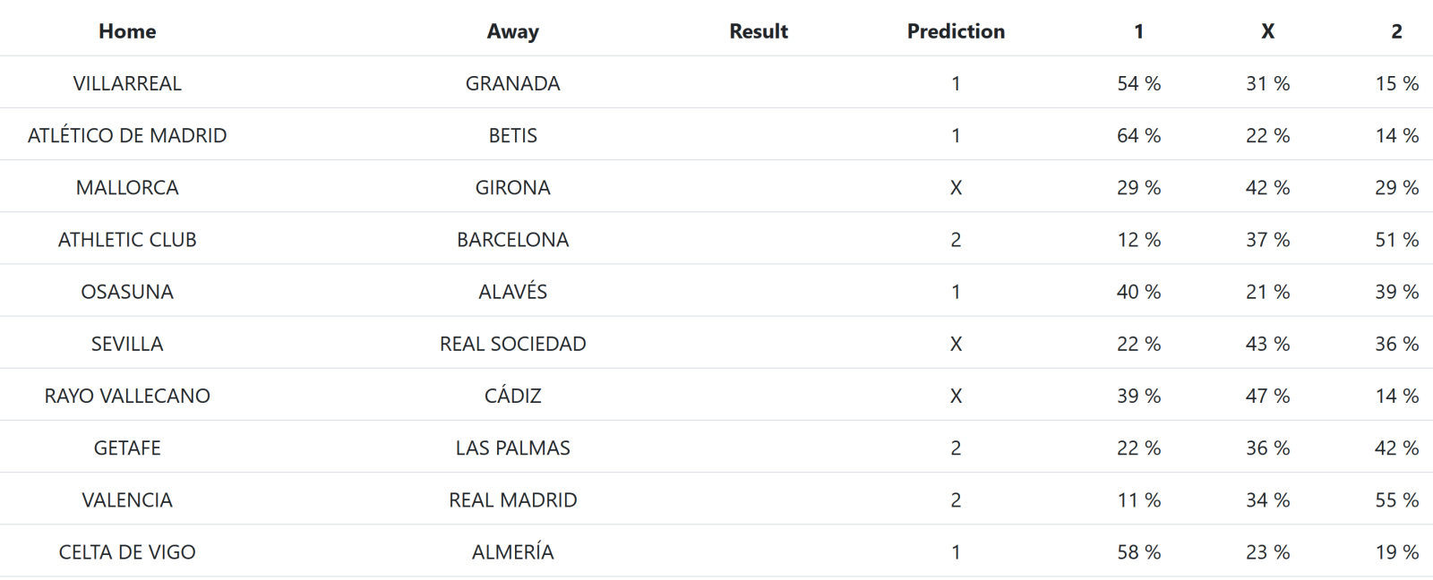Select the VILLARREAL home team cell

[127, 83]
